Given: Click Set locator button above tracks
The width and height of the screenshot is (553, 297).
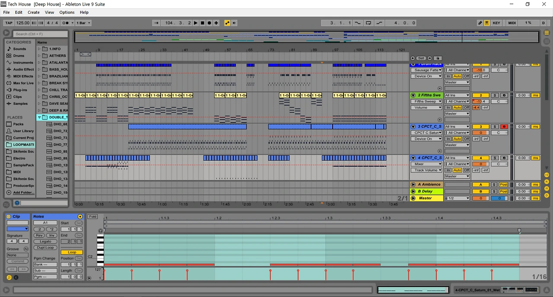Looking at the screenshot, I should [421, 58].
